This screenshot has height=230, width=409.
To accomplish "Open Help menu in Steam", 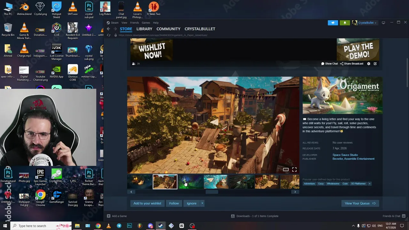I will [x=156, y=23].
